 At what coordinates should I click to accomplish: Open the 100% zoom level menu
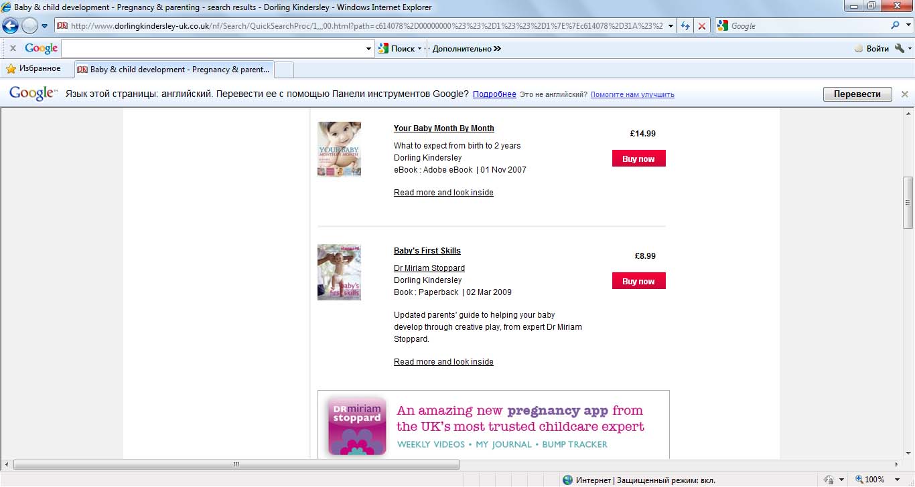[x=876, y=480]
